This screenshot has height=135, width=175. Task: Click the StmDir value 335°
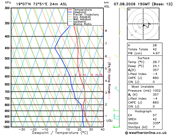[156, 123]
